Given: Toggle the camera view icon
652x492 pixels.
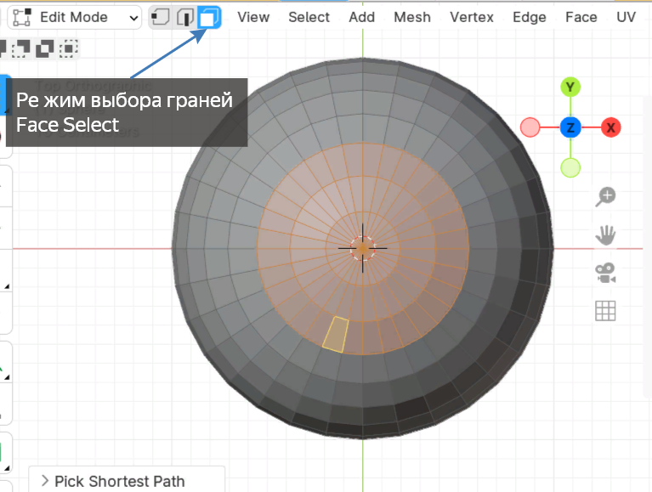Looking at the screenshot, I should [605, 273].
